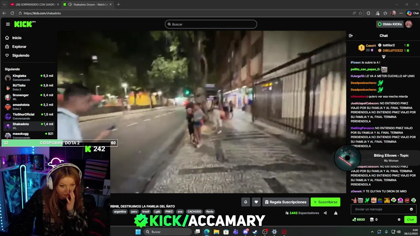Insert the Patrick emote
Image resolution: width=420 pixels, height=236 pixels.
pyautogui.click(x=354, y=200)
